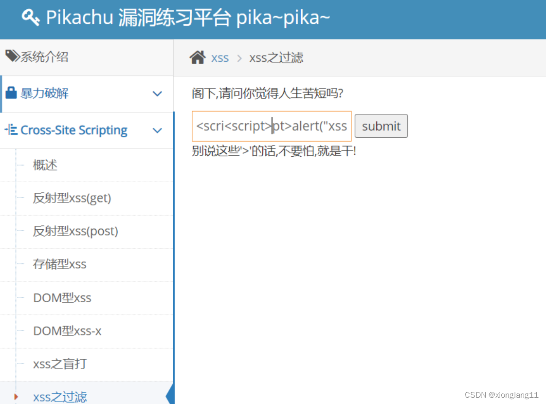The image size is (546, 404).
Task: Open the DOM型xss-x page
Action: (x=67, y=331)
